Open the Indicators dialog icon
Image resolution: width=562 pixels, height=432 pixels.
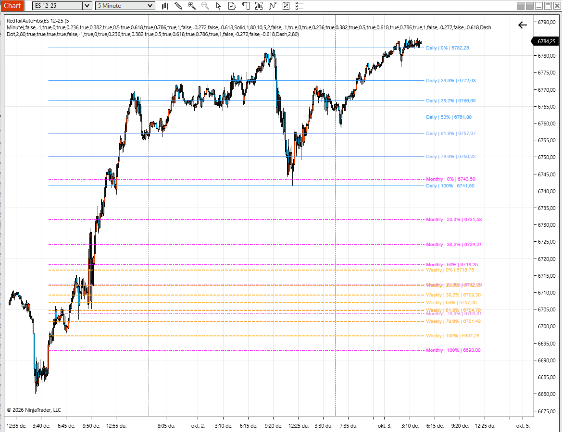pos(273,6)
